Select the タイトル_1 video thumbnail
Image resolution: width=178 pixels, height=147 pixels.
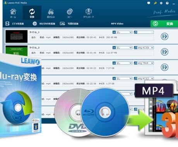17,36
